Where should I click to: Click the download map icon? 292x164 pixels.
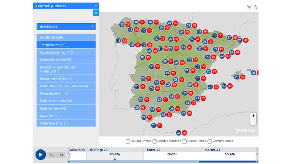point(257,7)
